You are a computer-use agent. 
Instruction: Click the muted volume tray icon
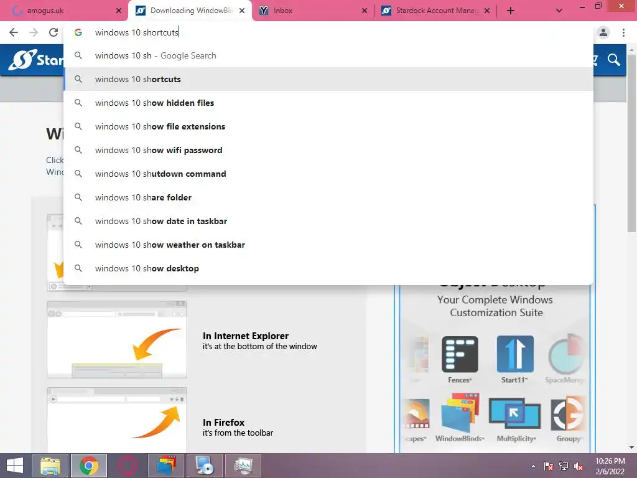tap(579, 466)
